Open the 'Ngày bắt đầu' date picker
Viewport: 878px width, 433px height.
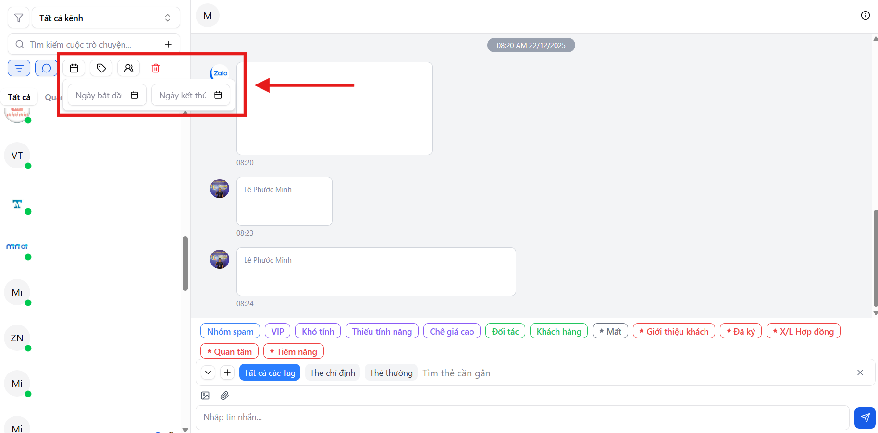click(107, 95)
